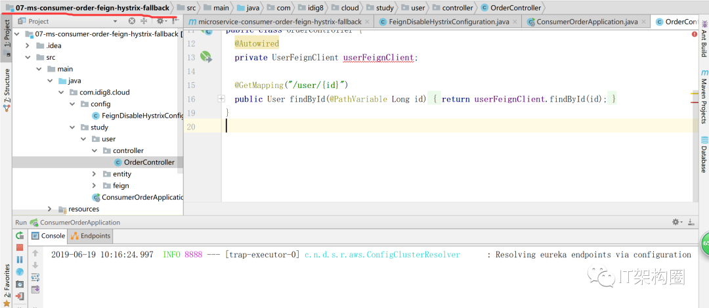This screenshot has height=308, width=709.
Task: Click the up arrow in console toolbar
Action: pyautogui.click(x=35, y=253)
